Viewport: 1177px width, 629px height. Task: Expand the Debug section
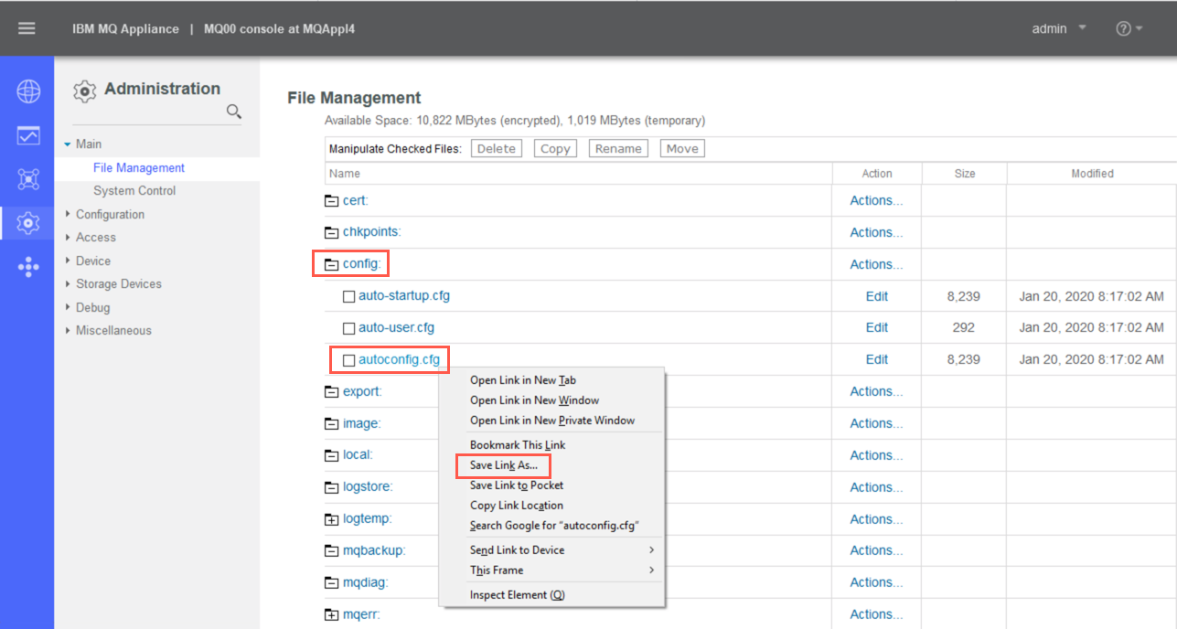(x=68, y=307)
